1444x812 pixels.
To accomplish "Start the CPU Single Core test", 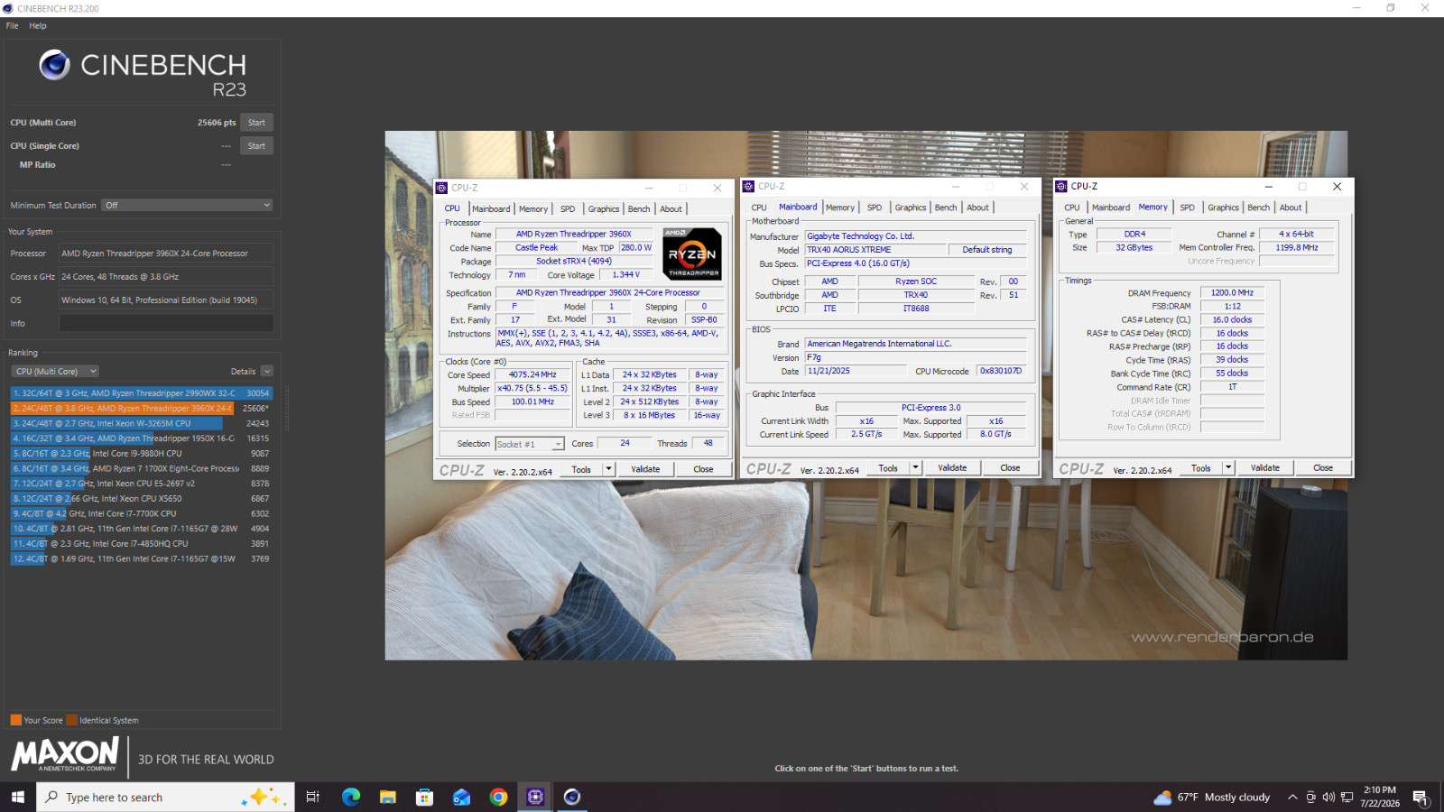I will [x=256, y=146].
